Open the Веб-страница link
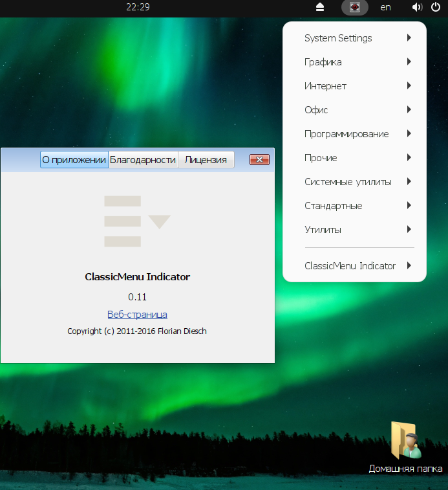This screenshot has width=448, height=490. click(x=137, y=314)
